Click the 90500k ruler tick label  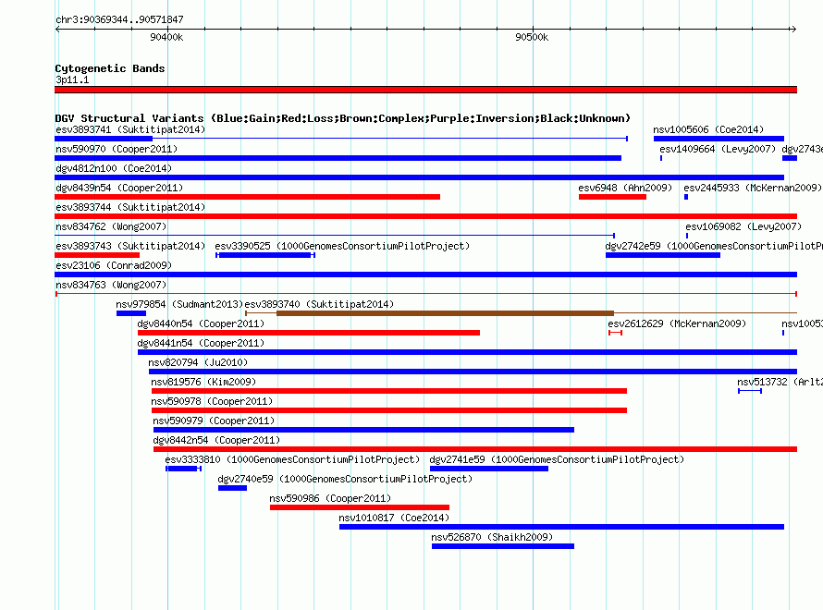(532, 37)
